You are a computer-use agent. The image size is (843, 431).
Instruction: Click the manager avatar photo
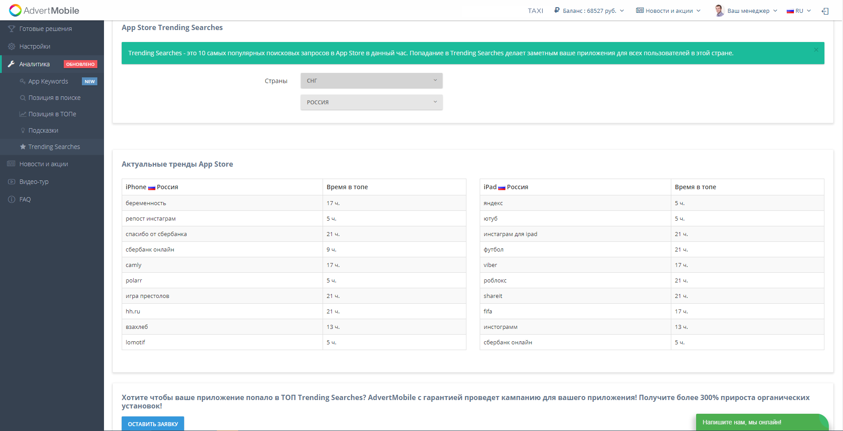point(719,11)
